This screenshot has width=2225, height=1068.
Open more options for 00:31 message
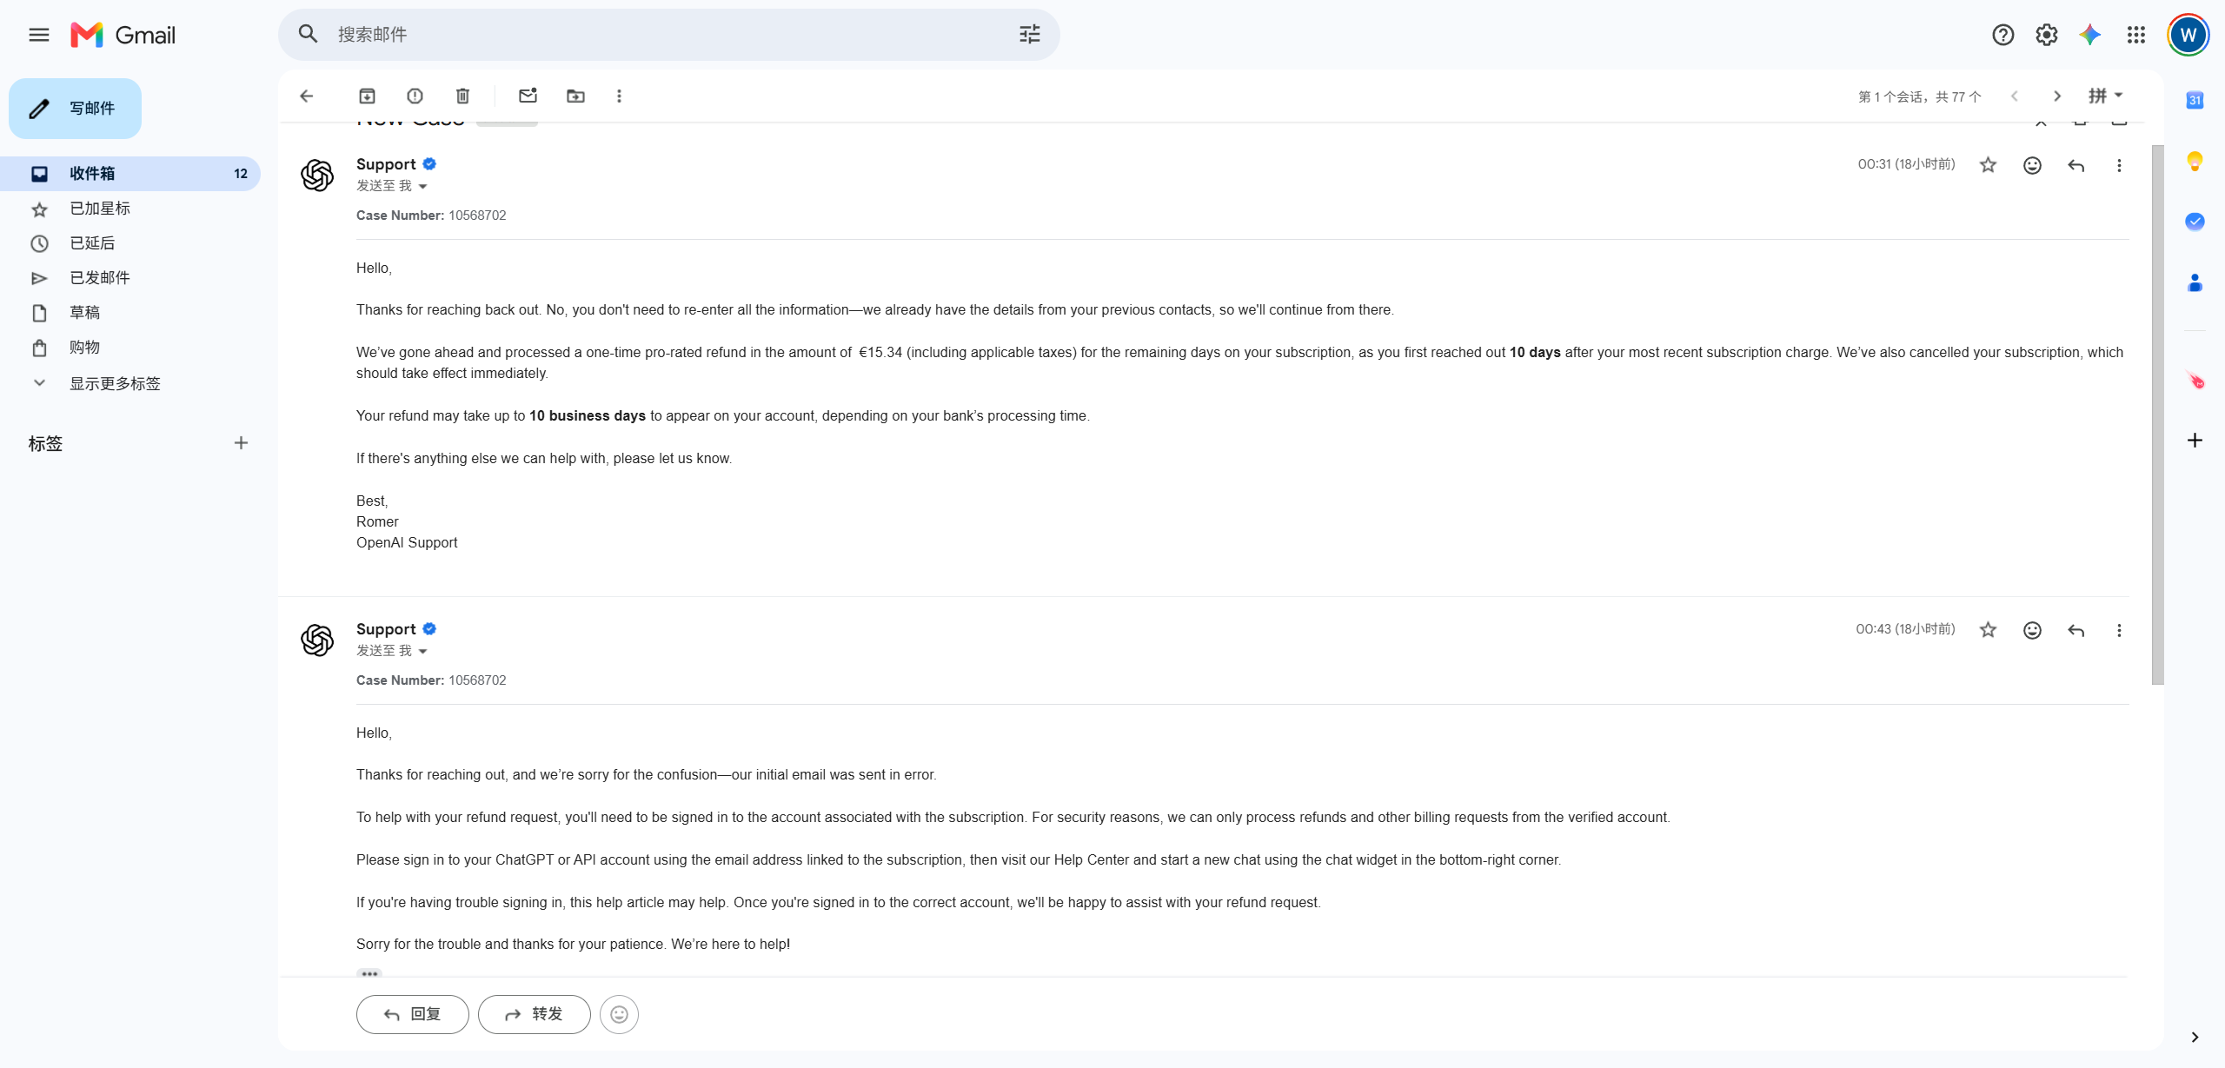(2119, 165)
